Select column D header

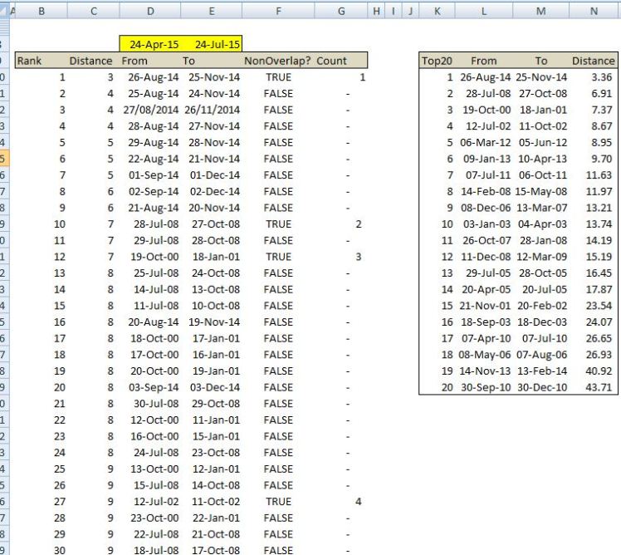tap(150, 9)
